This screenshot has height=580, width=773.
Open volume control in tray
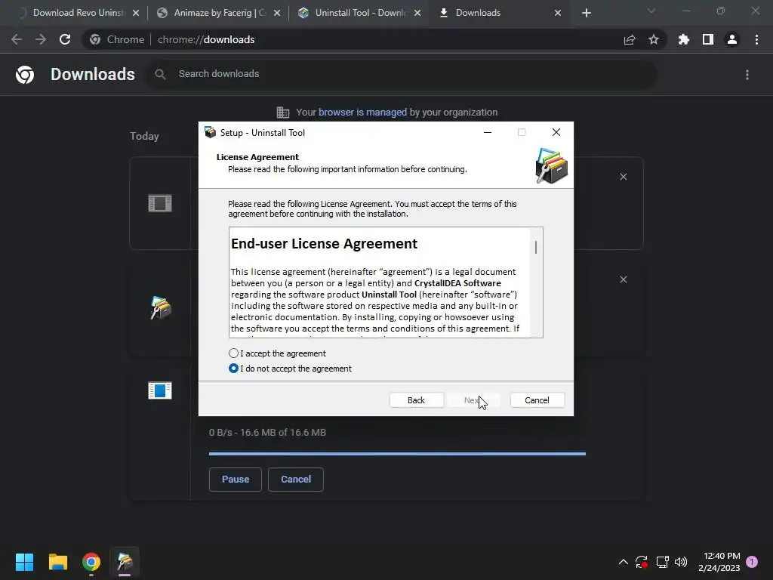pyautogui.click(x=681, y=562)
